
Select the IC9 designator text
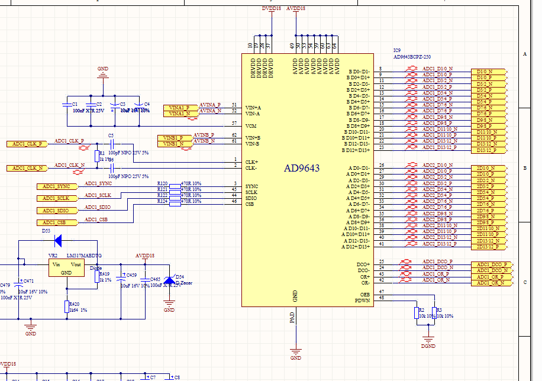pos(397,50)
